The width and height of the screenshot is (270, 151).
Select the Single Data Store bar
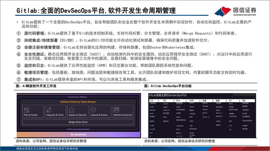78,122
